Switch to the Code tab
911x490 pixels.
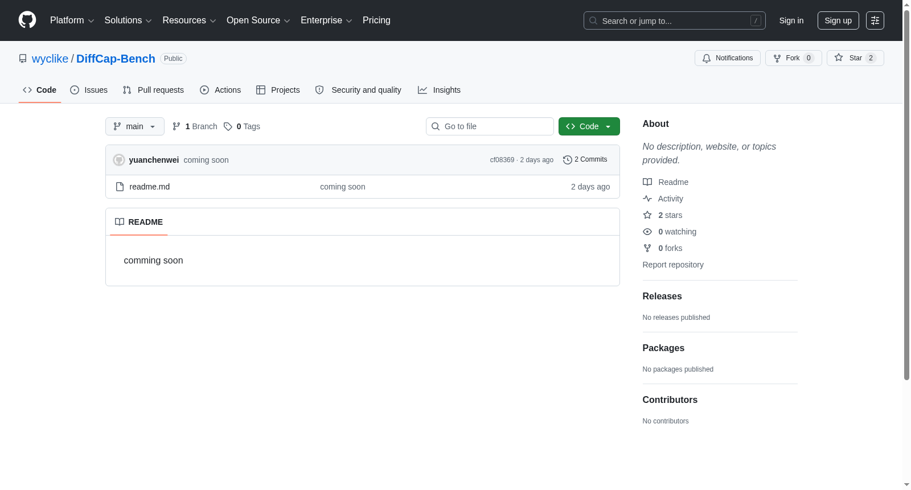click(x=40, y=90)
